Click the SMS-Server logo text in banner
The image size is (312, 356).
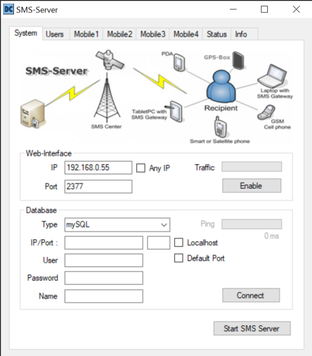(x=56, y=71)
